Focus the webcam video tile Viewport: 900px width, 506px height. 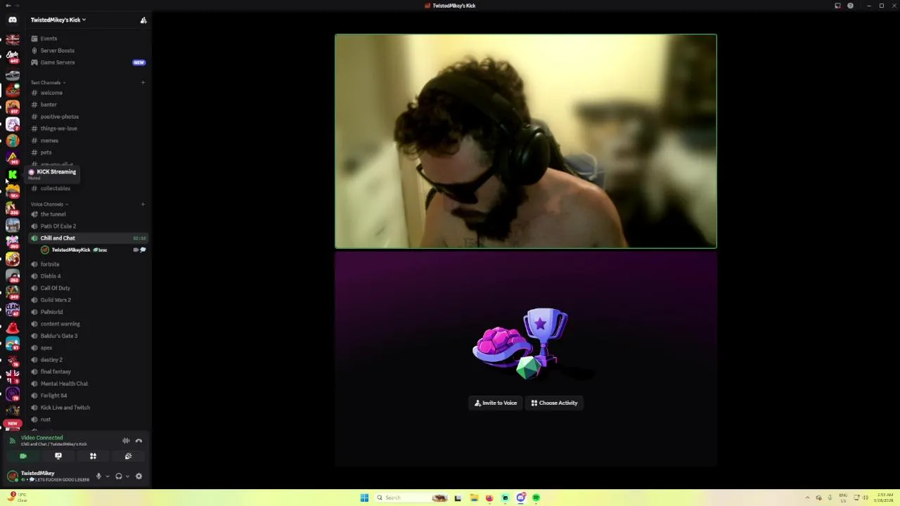click(x=526, y=141)
